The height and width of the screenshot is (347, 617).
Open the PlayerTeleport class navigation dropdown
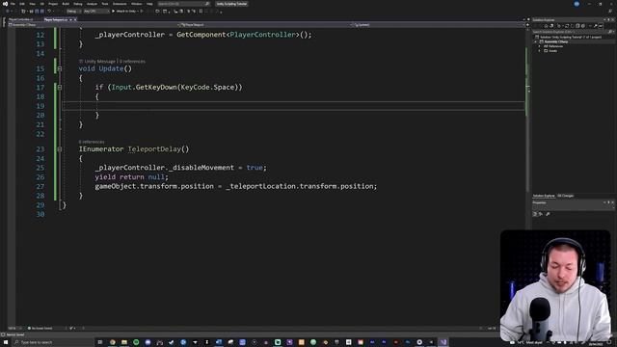(266, 25)
